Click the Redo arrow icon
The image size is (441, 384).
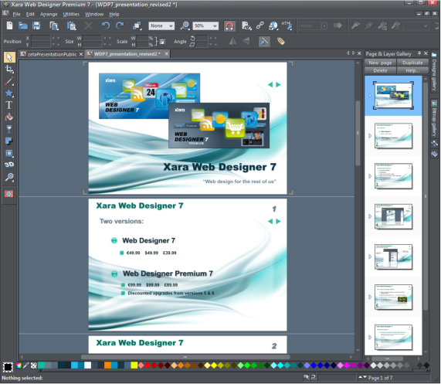[x=120, y=25]
